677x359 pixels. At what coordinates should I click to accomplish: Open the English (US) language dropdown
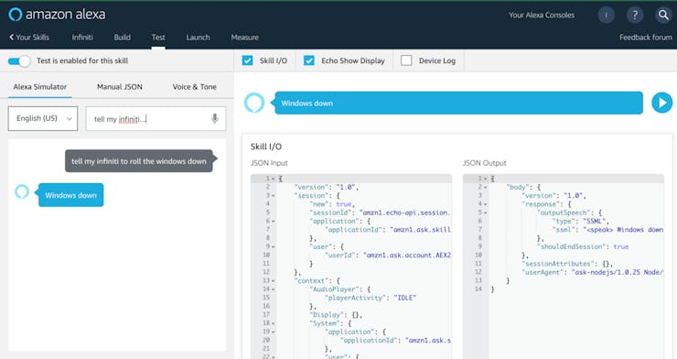[43, 118]
